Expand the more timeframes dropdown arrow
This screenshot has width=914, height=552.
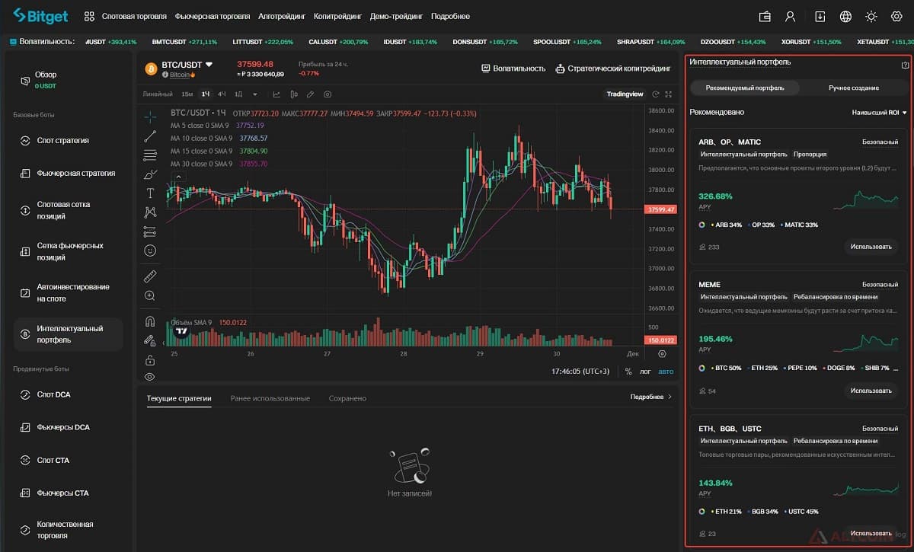pos(255,94)
